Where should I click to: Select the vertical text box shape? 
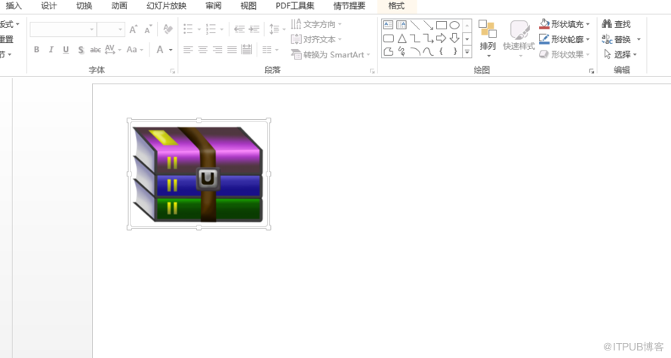click(x=402, y=25)
